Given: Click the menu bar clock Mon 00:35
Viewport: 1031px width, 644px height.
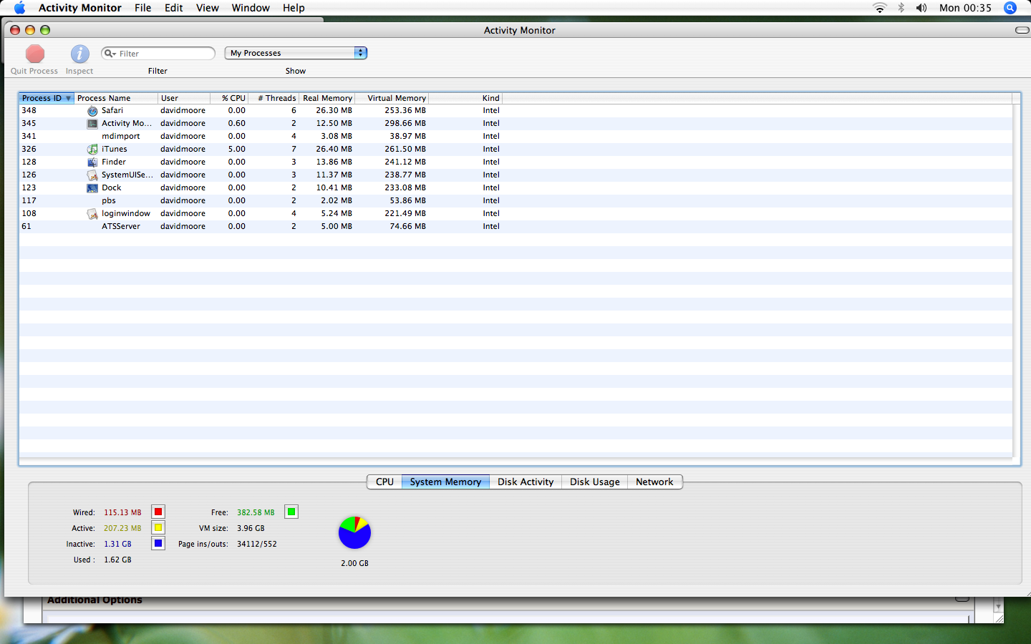Looking at the screenshot, I should pos(965,8).
